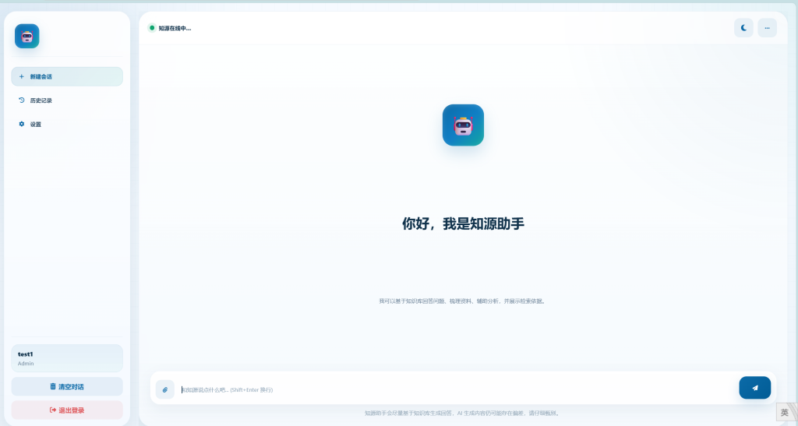The height and width of the screenshot is (426, 798).
Task: Focus the message input field
Action: tap(457, 389)
